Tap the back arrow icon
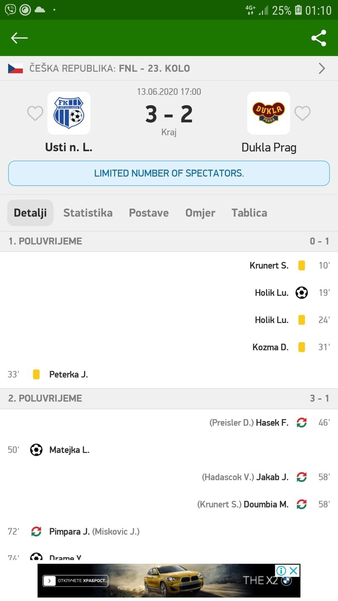 [x=19, y=38]
